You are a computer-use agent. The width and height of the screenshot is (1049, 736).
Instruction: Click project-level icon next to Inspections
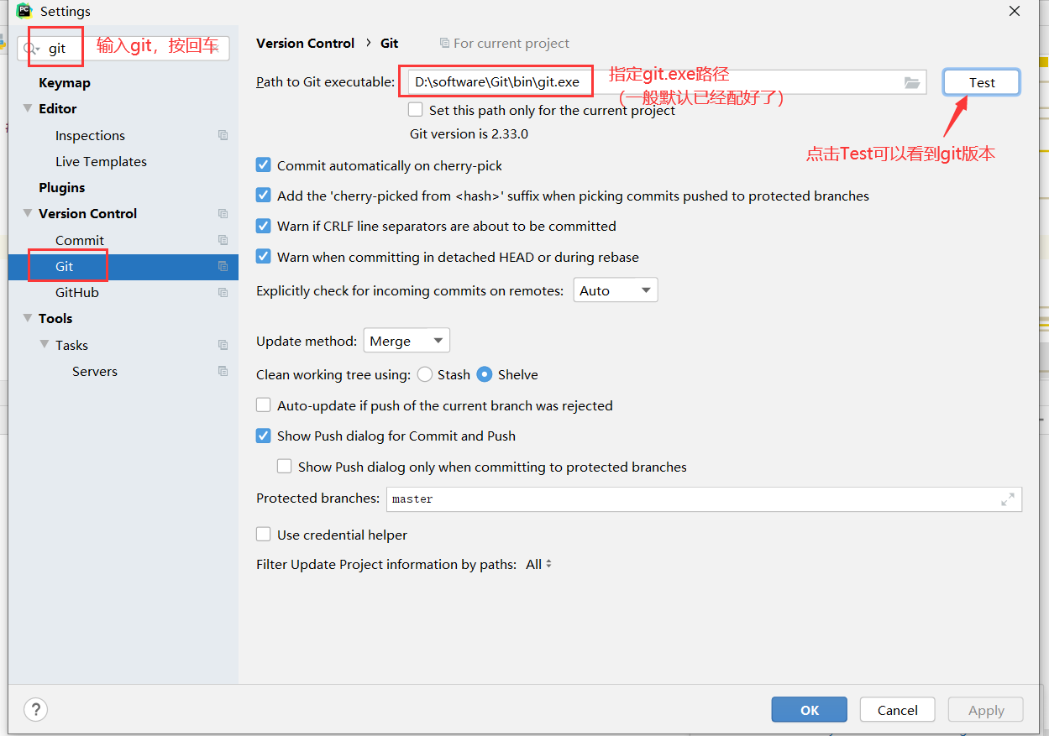[x=223, y=135]
